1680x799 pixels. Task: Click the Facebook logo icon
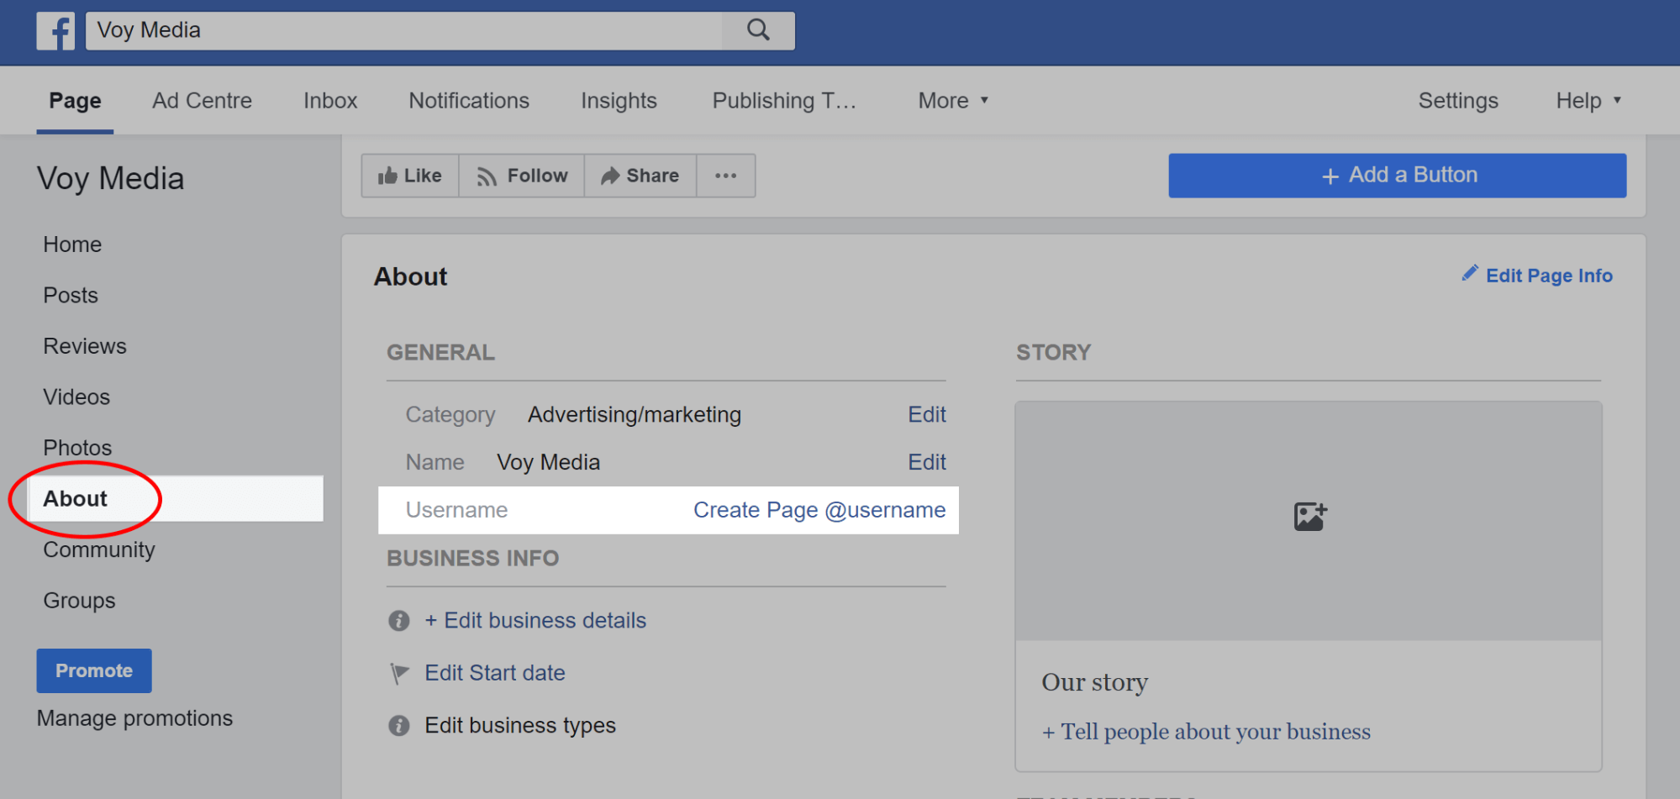point(55,31)
